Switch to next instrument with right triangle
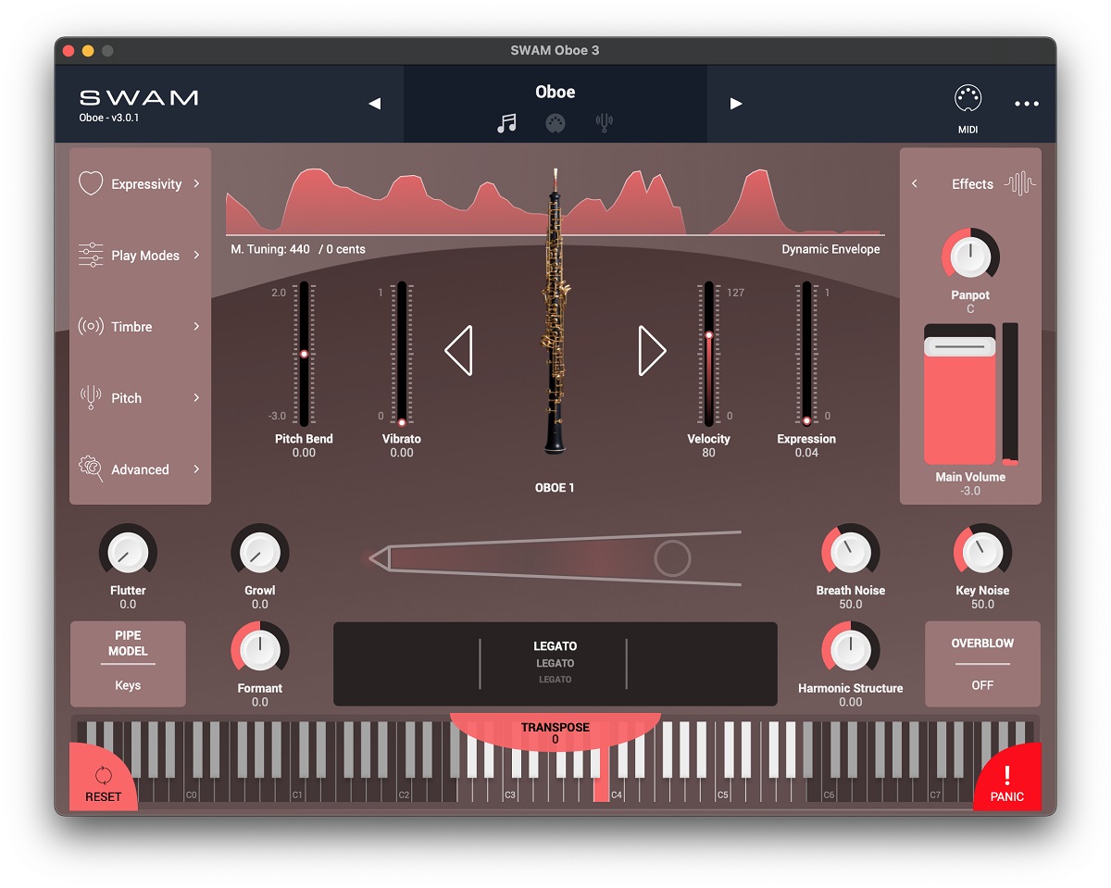 click(652, 351)
